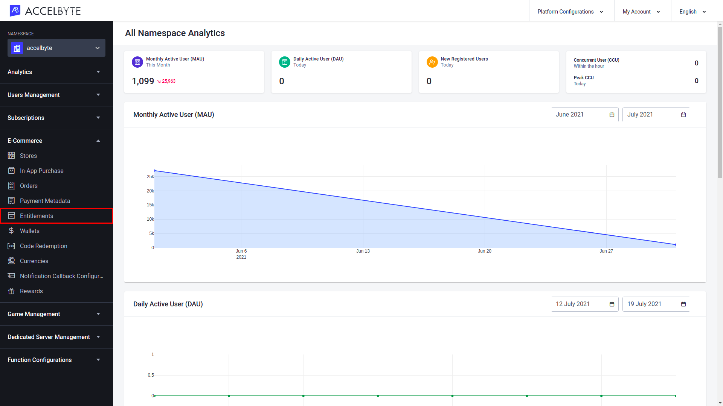723x406 pixels.
Task: Open Notification Callback Configuration item
Action: (x=56, y=276)
